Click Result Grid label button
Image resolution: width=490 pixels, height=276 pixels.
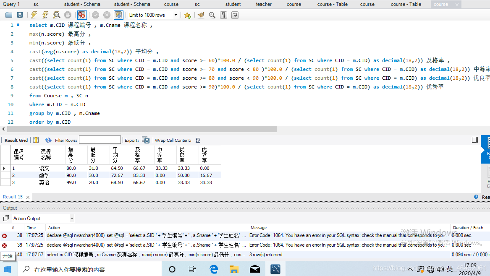pyautogui.click(x=16, y=140)
